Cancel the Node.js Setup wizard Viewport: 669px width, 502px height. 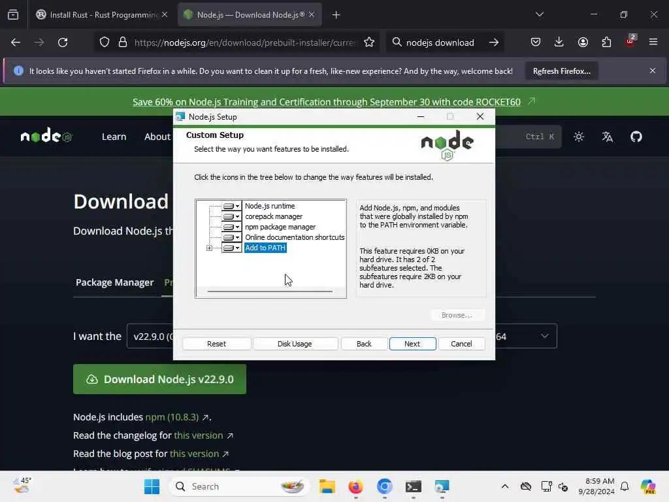coord(461,344)
